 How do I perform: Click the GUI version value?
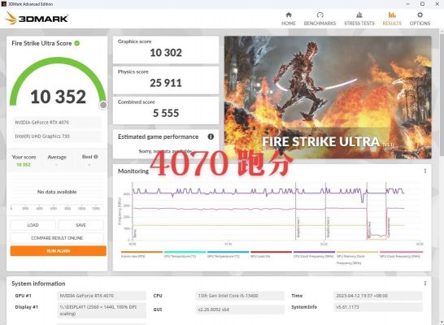tap(240, 310)
